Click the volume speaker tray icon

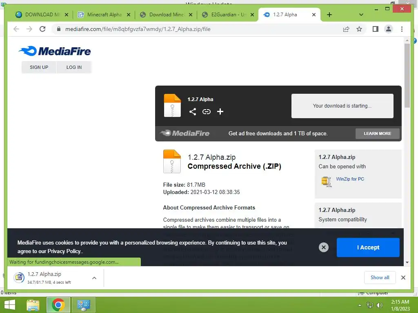pyautogui.click(x=380, y=305)
